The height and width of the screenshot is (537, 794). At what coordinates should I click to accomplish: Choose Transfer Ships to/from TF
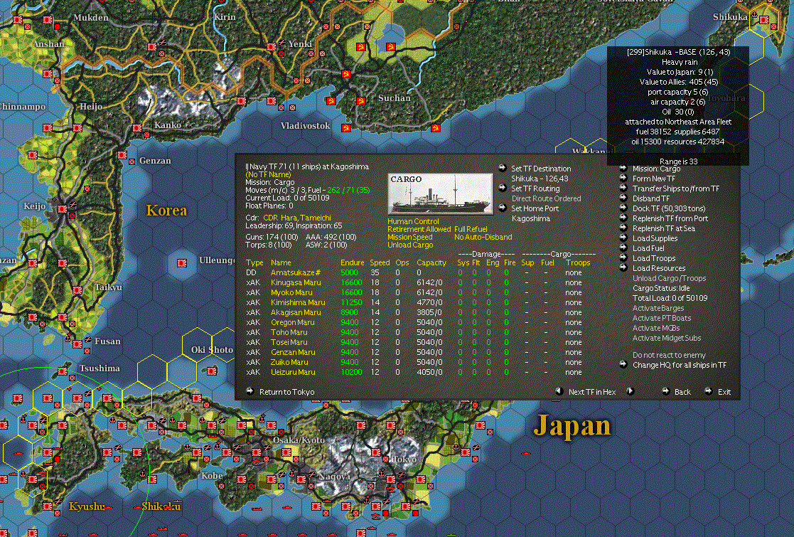click(x=675, y=188)
